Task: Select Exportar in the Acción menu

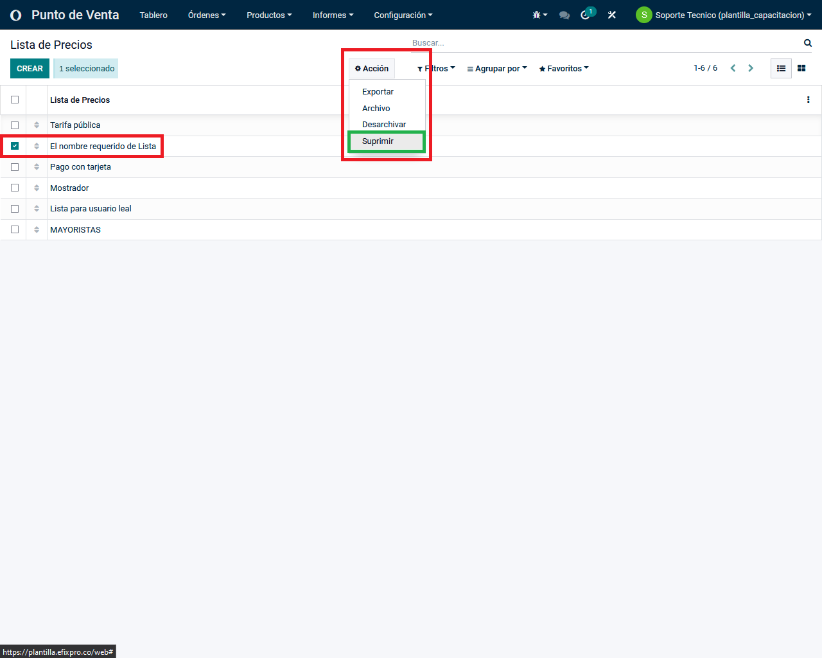Action: [x=378, y=92]
